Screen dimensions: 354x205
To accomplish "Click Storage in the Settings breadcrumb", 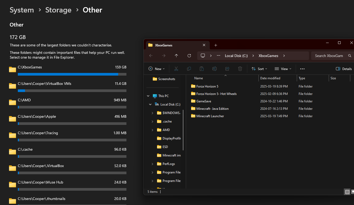I will 58,10.
